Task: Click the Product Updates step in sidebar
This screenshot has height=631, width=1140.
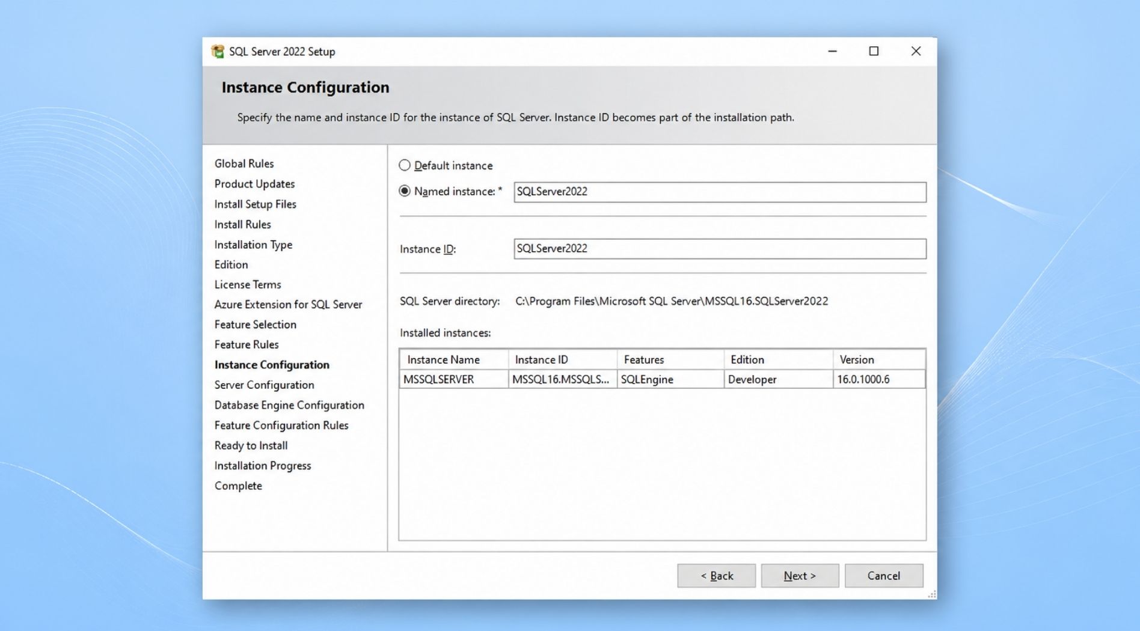Action: point(254,184)
